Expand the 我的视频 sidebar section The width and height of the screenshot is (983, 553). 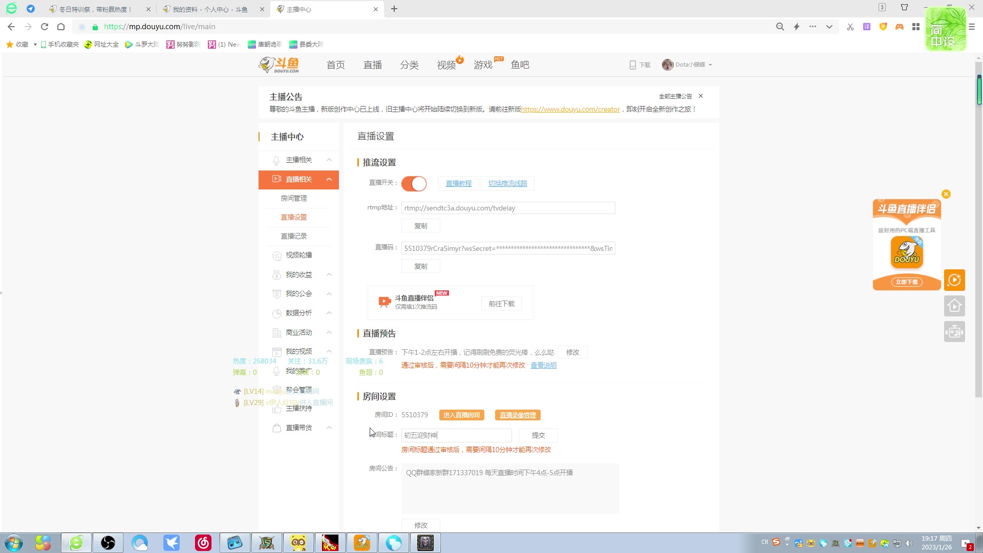(x=298, y=351)
